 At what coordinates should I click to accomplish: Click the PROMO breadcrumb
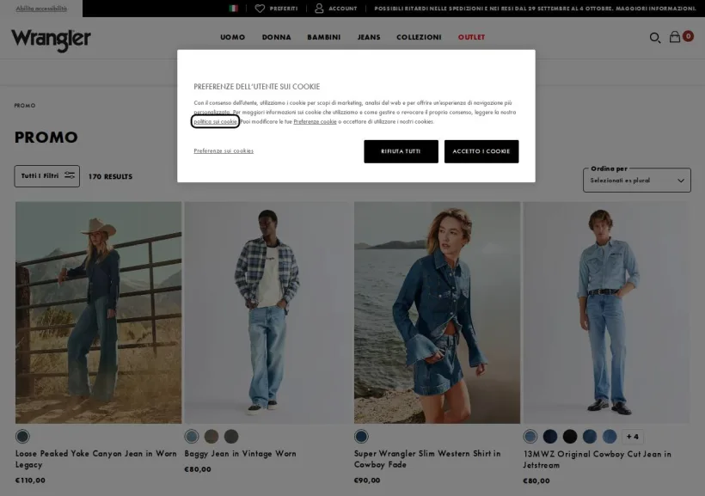pos(25,105)
